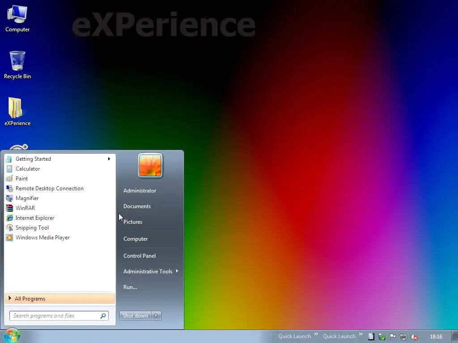The height and width of the screenshot is (343, 458).
Task: Click the Magnifier icon
Action: coord(9,198)
